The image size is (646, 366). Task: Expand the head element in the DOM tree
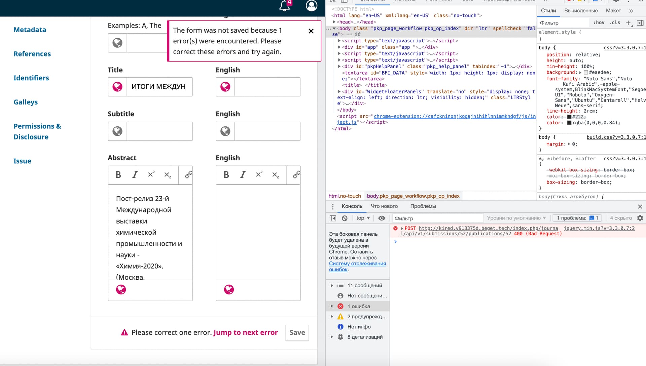(x=334, y=22)
